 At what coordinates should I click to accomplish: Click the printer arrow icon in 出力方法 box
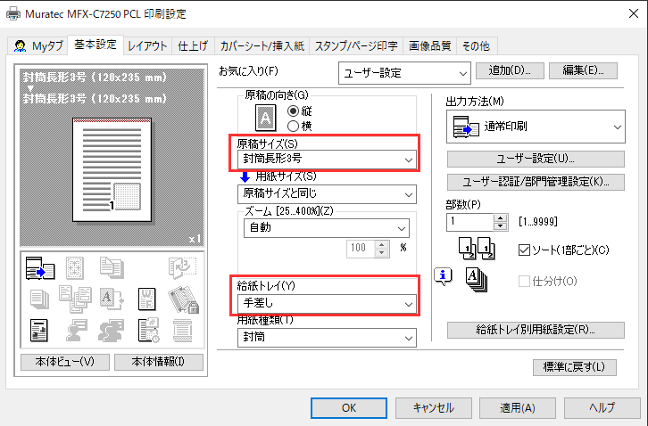tap(466, 127)
